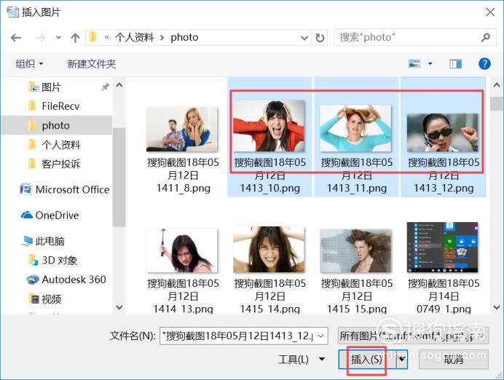Select thumbnail 1414_13.png
Viewport: 504px width, 380px height.
(x=182, y=250)
